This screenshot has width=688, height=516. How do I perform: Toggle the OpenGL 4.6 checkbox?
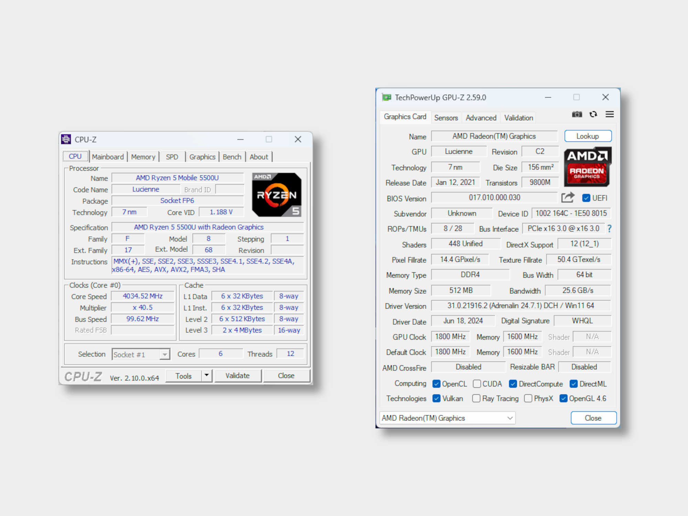click(563, 398)
